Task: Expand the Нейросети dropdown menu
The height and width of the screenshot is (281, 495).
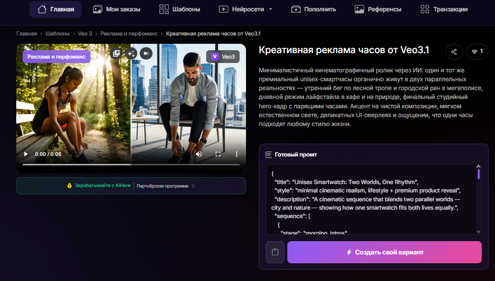Action: [x=246, y=9]
